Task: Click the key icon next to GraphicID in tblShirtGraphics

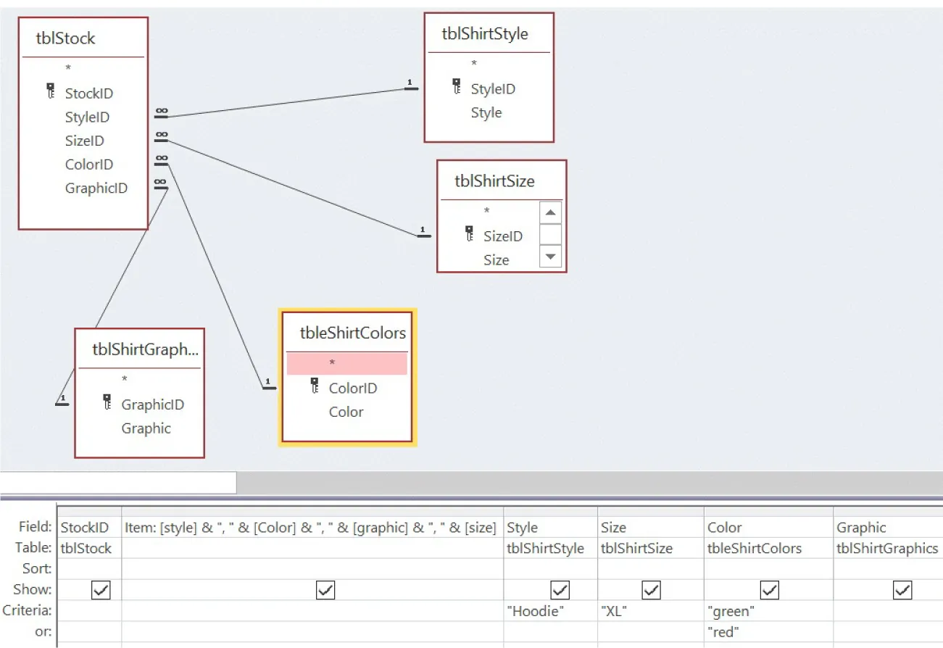Action: pyautogui.click(x=107, y=402)
